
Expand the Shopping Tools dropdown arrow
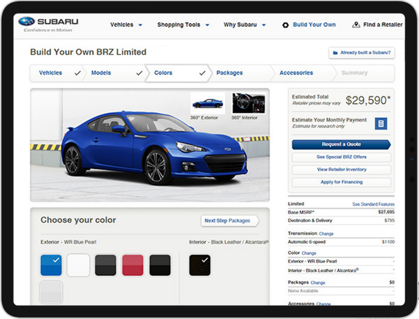207,25
